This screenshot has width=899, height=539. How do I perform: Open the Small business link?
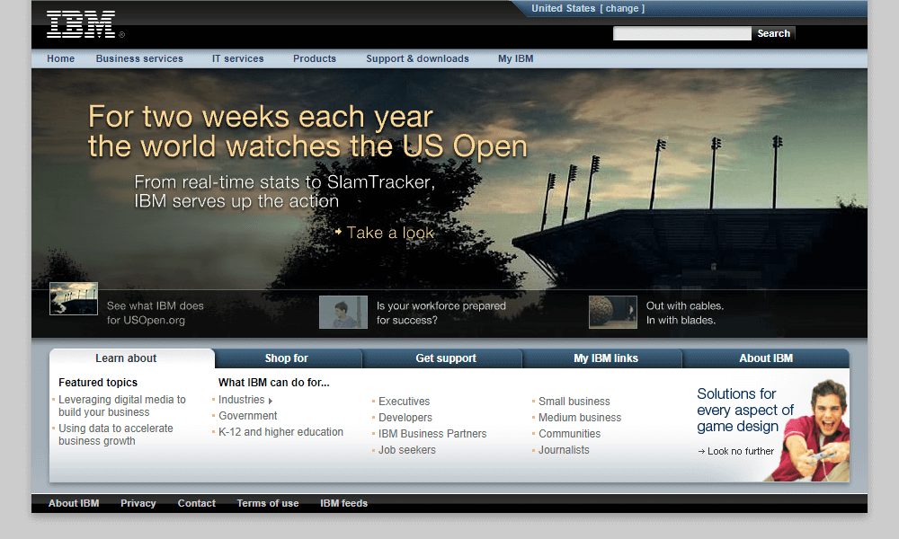(574, 402)
